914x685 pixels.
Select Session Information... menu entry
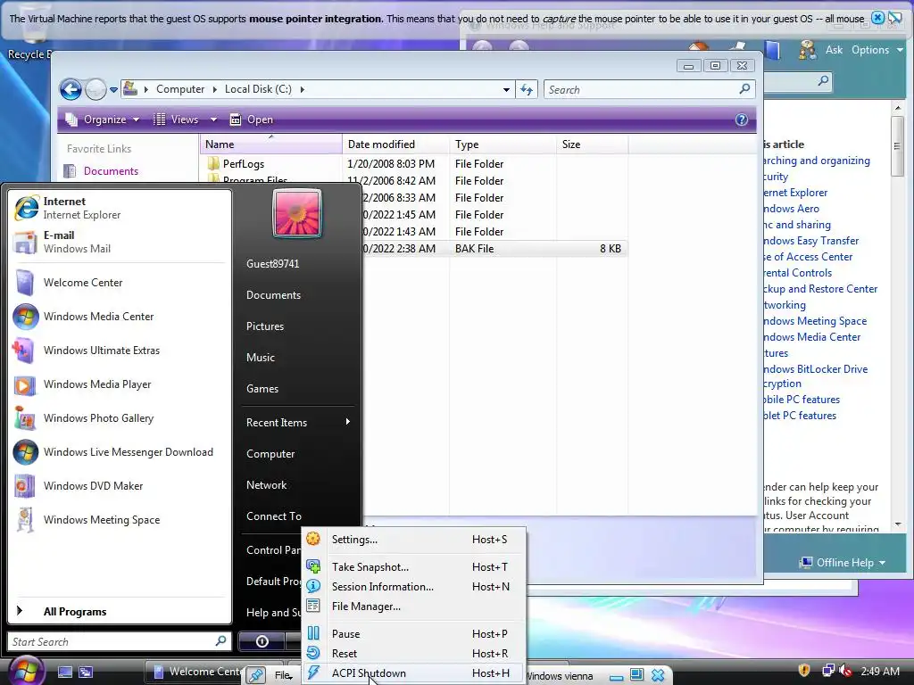[414, 587]
